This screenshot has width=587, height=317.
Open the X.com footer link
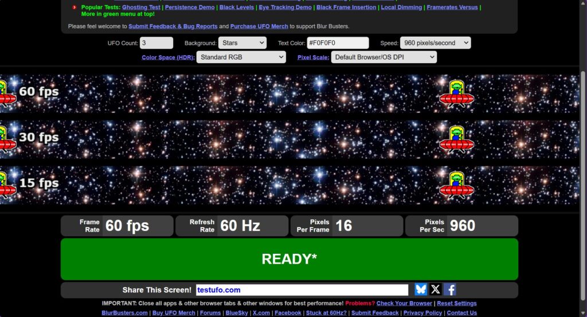[x=261, y=313]
